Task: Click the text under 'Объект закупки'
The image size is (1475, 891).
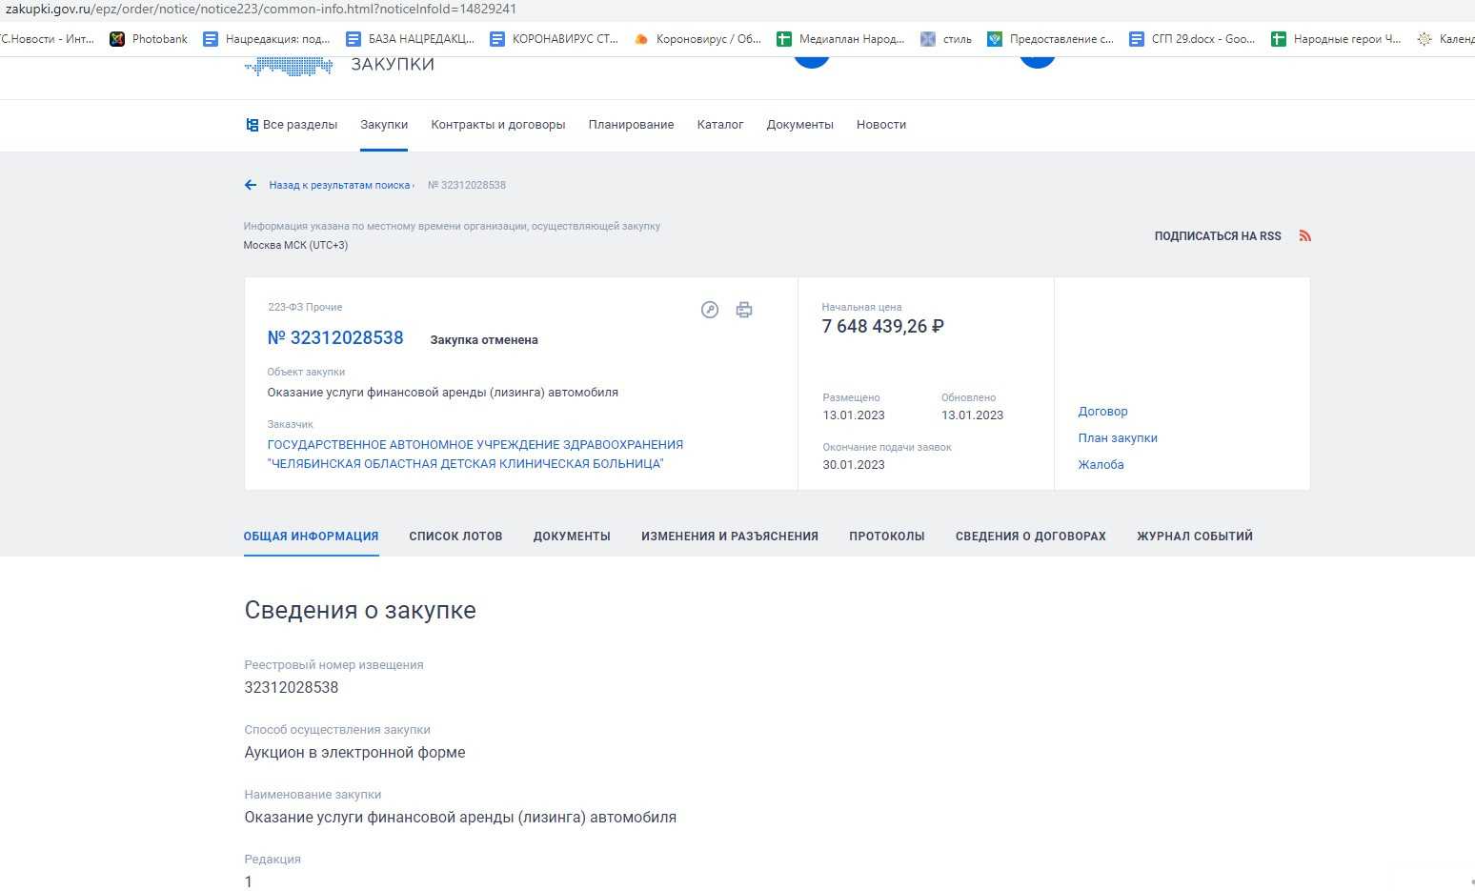Action: click(x=442, y=393)
